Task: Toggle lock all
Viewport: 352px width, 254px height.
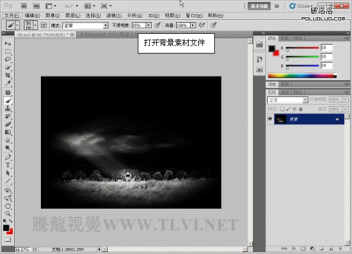Action: (300, 109)
